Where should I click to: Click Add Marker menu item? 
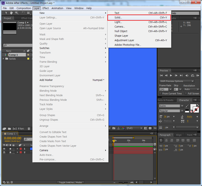(70, 80)
